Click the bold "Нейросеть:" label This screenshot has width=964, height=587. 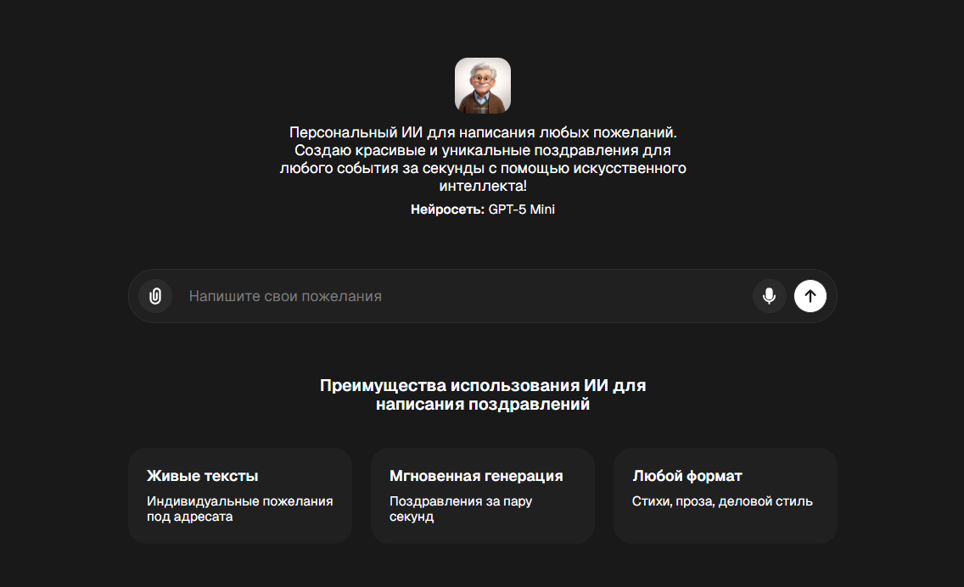point(447,210)
